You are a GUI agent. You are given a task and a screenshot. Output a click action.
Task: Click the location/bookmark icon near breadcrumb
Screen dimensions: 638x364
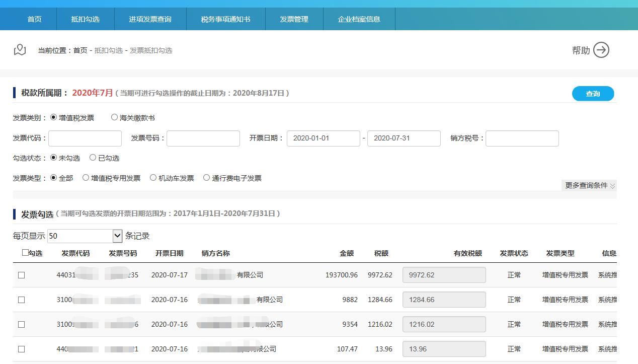point(19,49)
